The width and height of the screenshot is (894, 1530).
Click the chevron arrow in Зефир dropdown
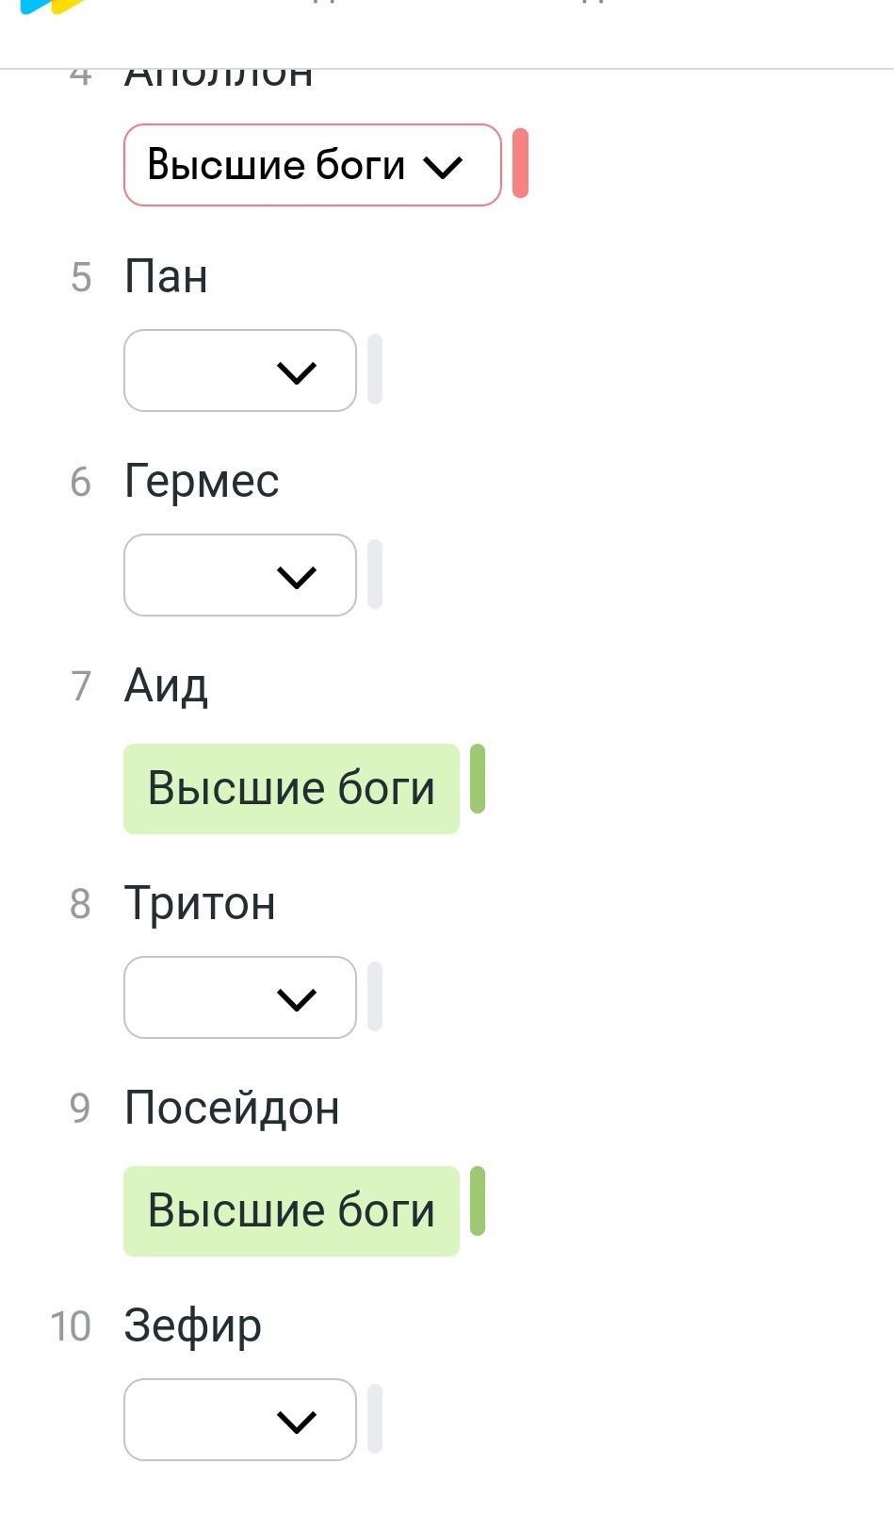[297, 1421]
